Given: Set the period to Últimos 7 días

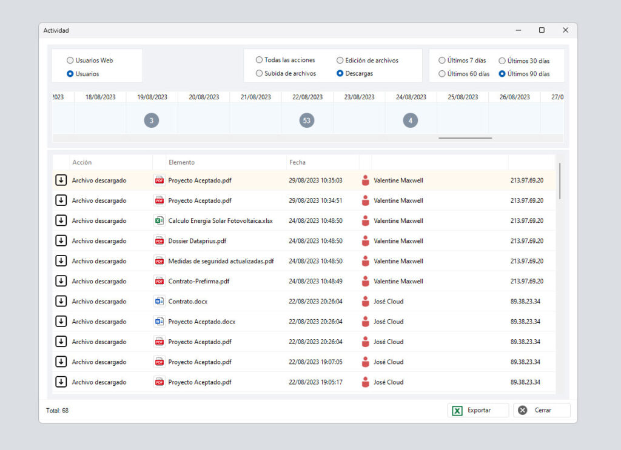Looking at the screenshot, I should click(x=442, y=60).
